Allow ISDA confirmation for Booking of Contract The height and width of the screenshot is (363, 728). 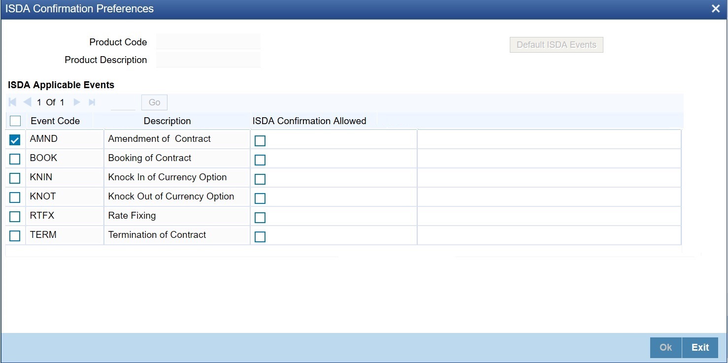click(260, 160)
